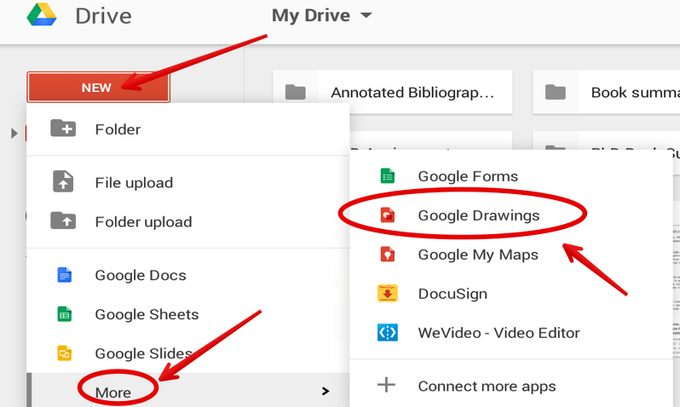This screenshot has width=680, height=407.
Task: Create a new Google Docs document
Action: 187,275
